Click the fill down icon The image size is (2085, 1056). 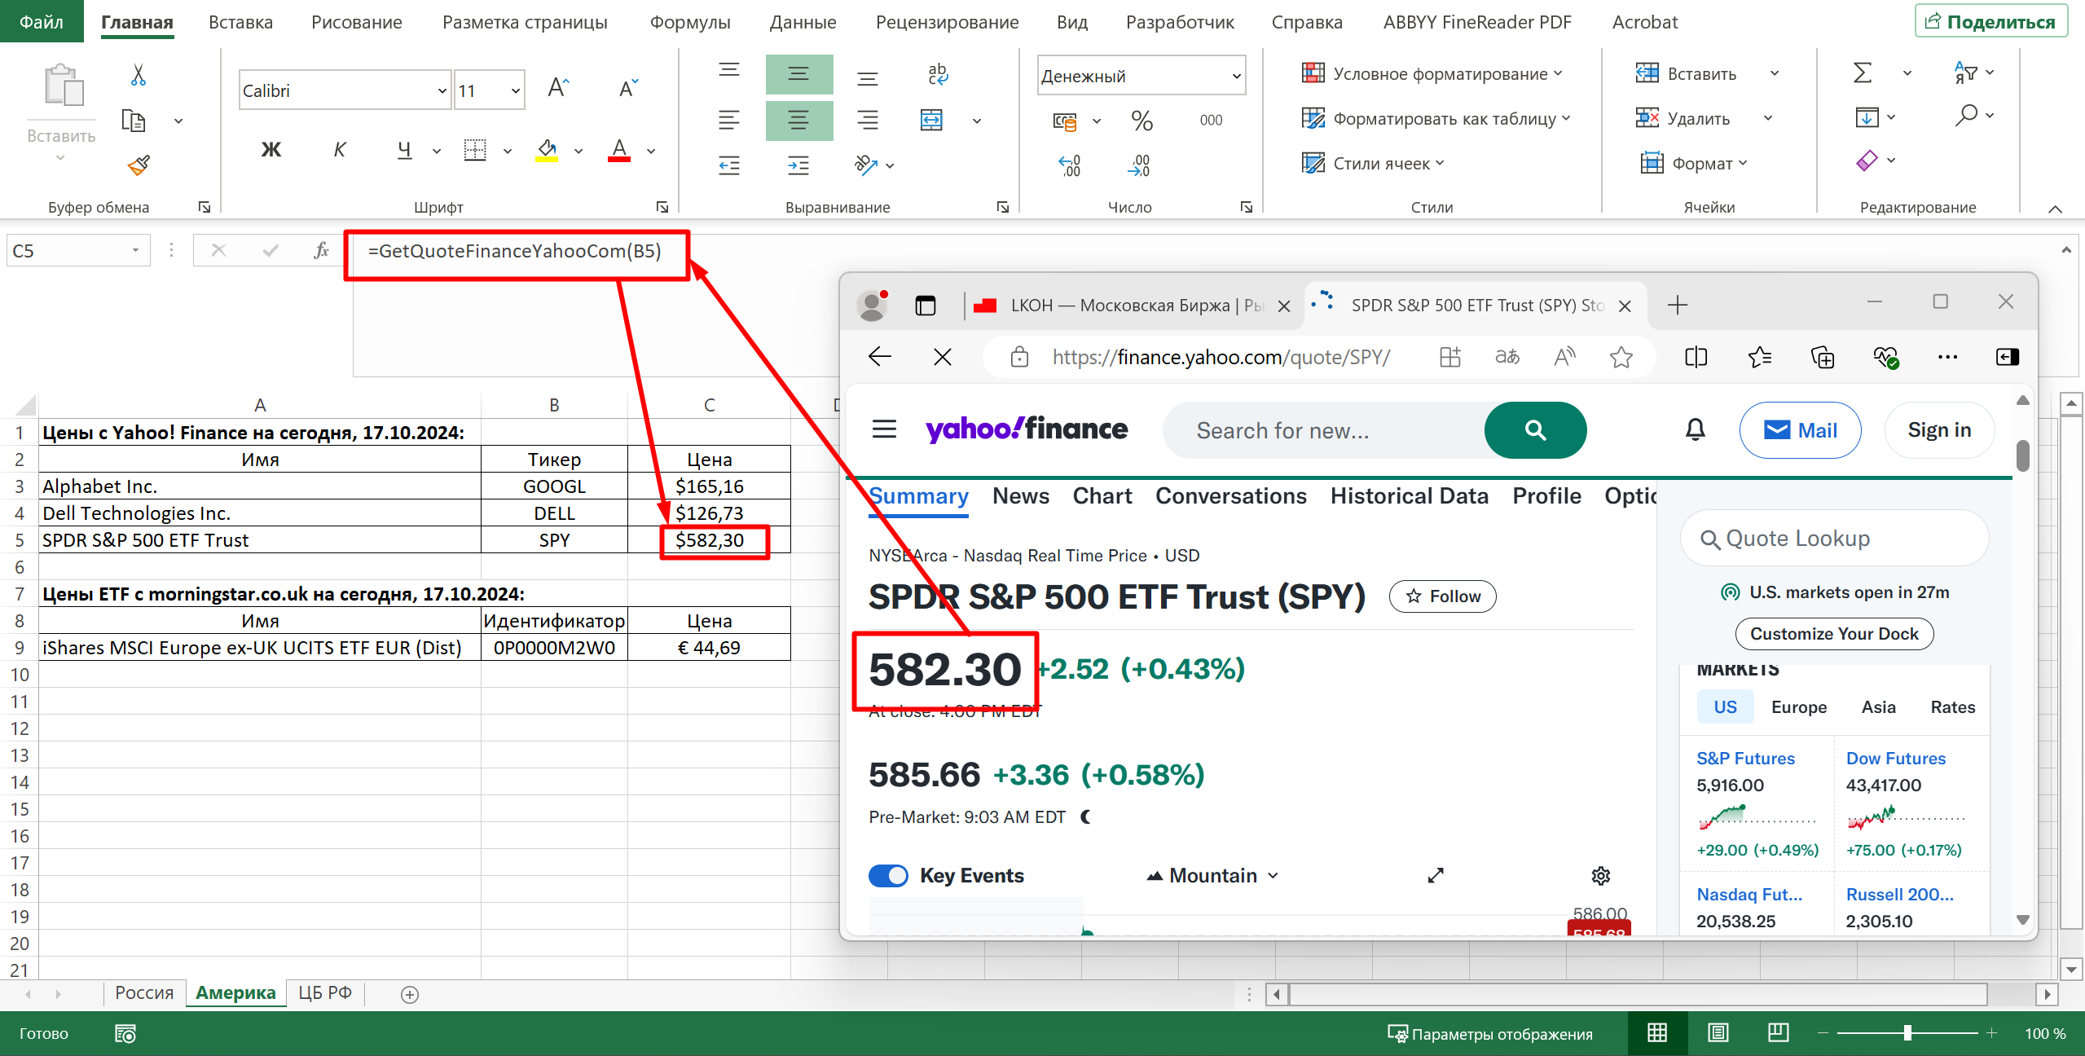tap(1867, 117)
